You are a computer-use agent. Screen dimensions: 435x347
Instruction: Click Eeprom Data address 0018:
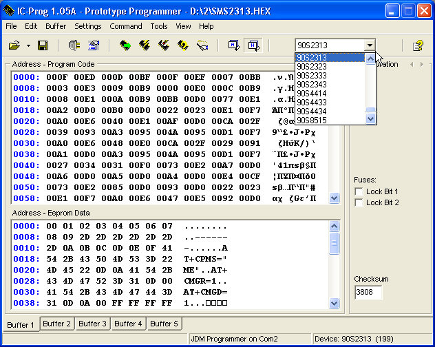[27, 259]
